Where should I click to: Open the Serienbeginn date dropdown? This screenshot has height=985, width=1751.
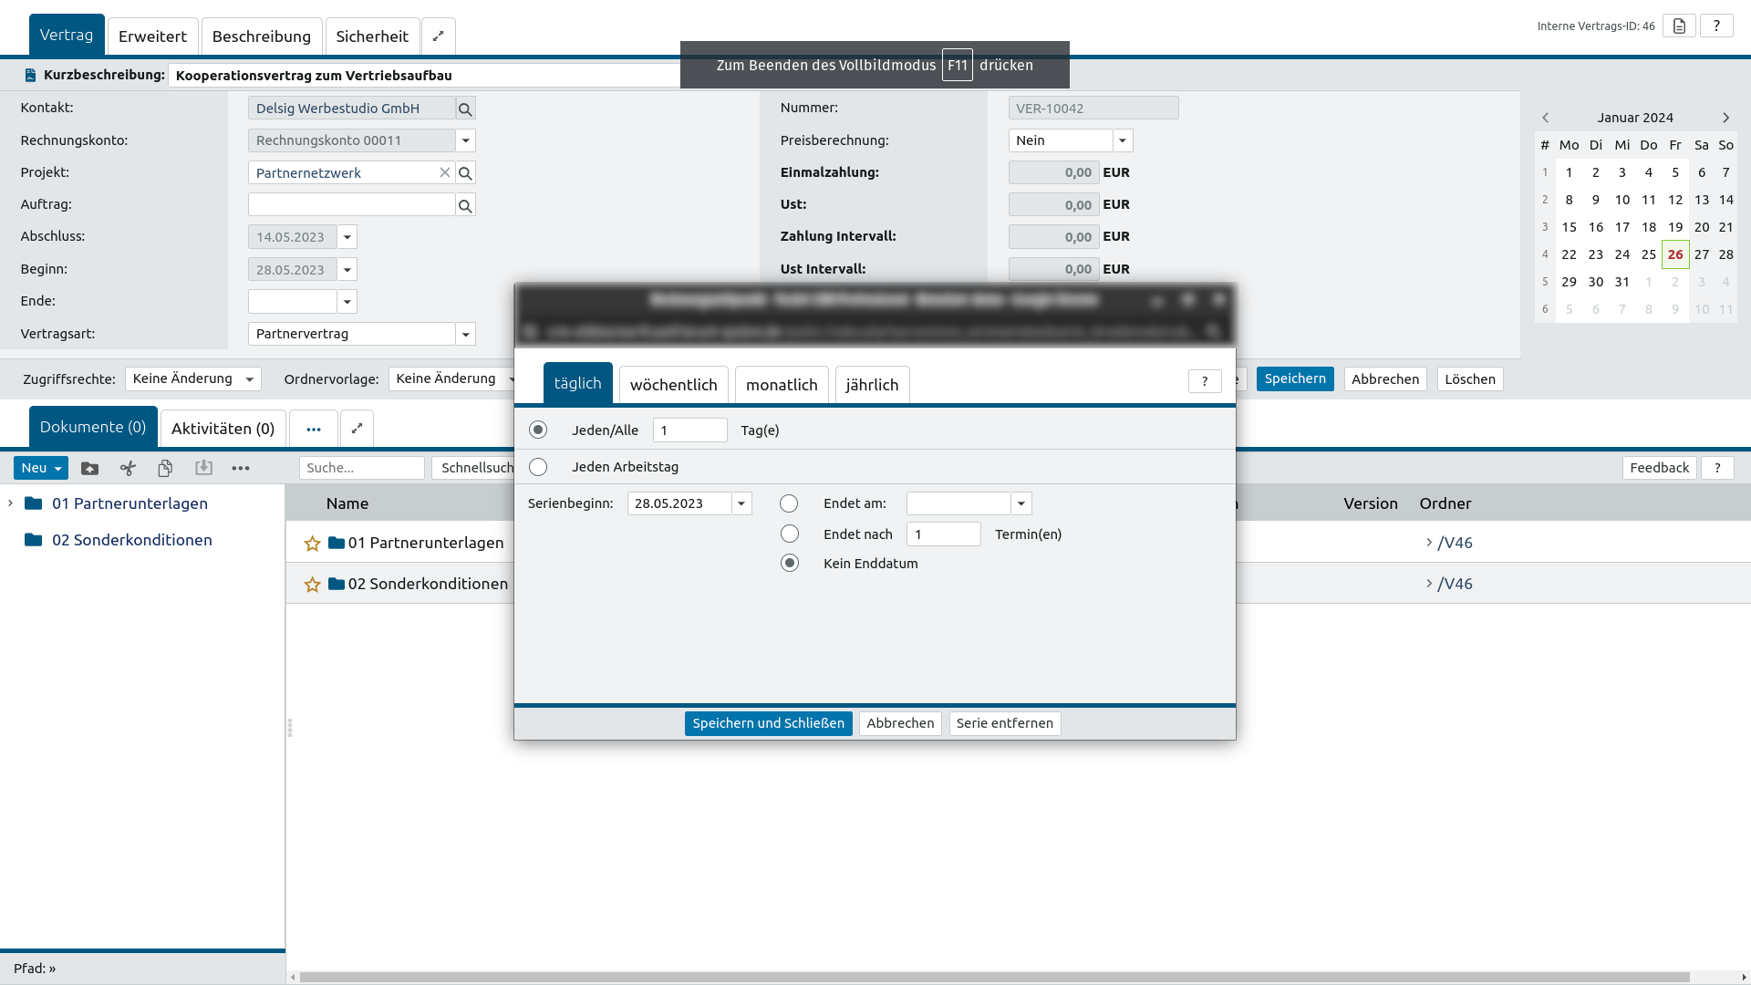[741, 503]
